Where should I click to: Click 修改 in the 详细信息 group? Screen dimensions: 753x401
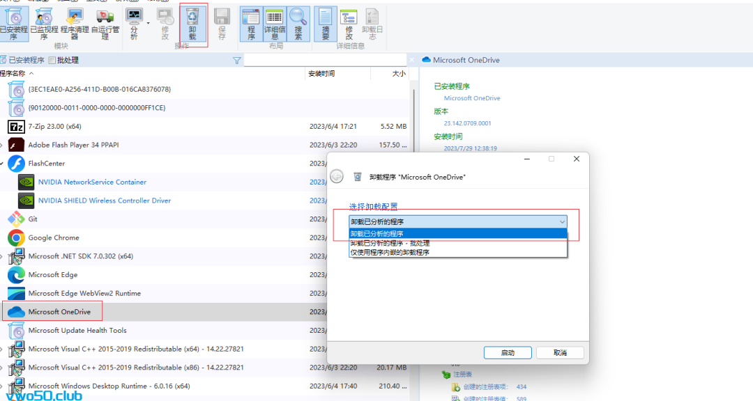click(x=349, y=24)
